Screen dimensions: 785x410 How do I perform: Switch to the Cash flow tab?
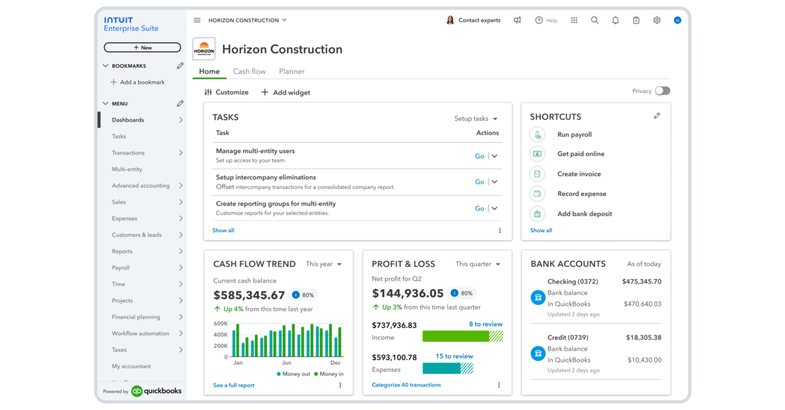tap(249, 71)
